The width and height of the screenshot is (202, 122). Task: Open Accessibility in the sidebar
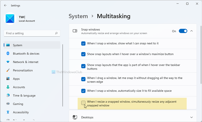21,112
